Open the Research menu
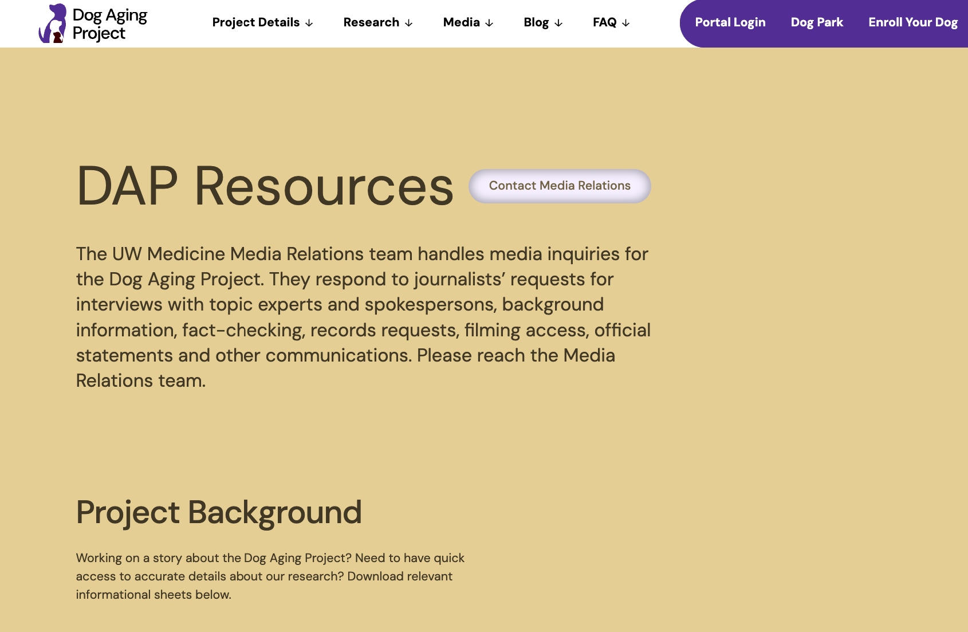 pos(371,22)
